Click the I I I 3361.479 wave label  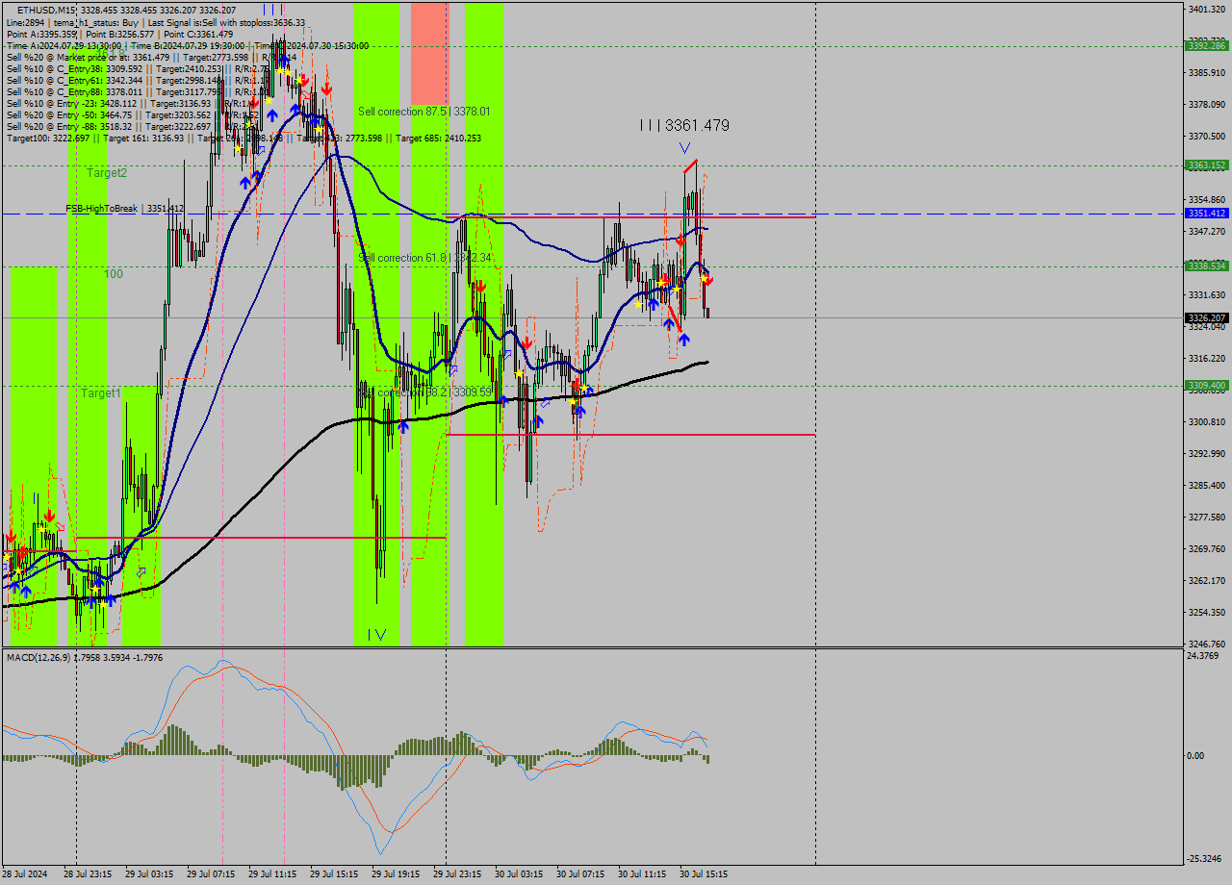tap(684, 125)
